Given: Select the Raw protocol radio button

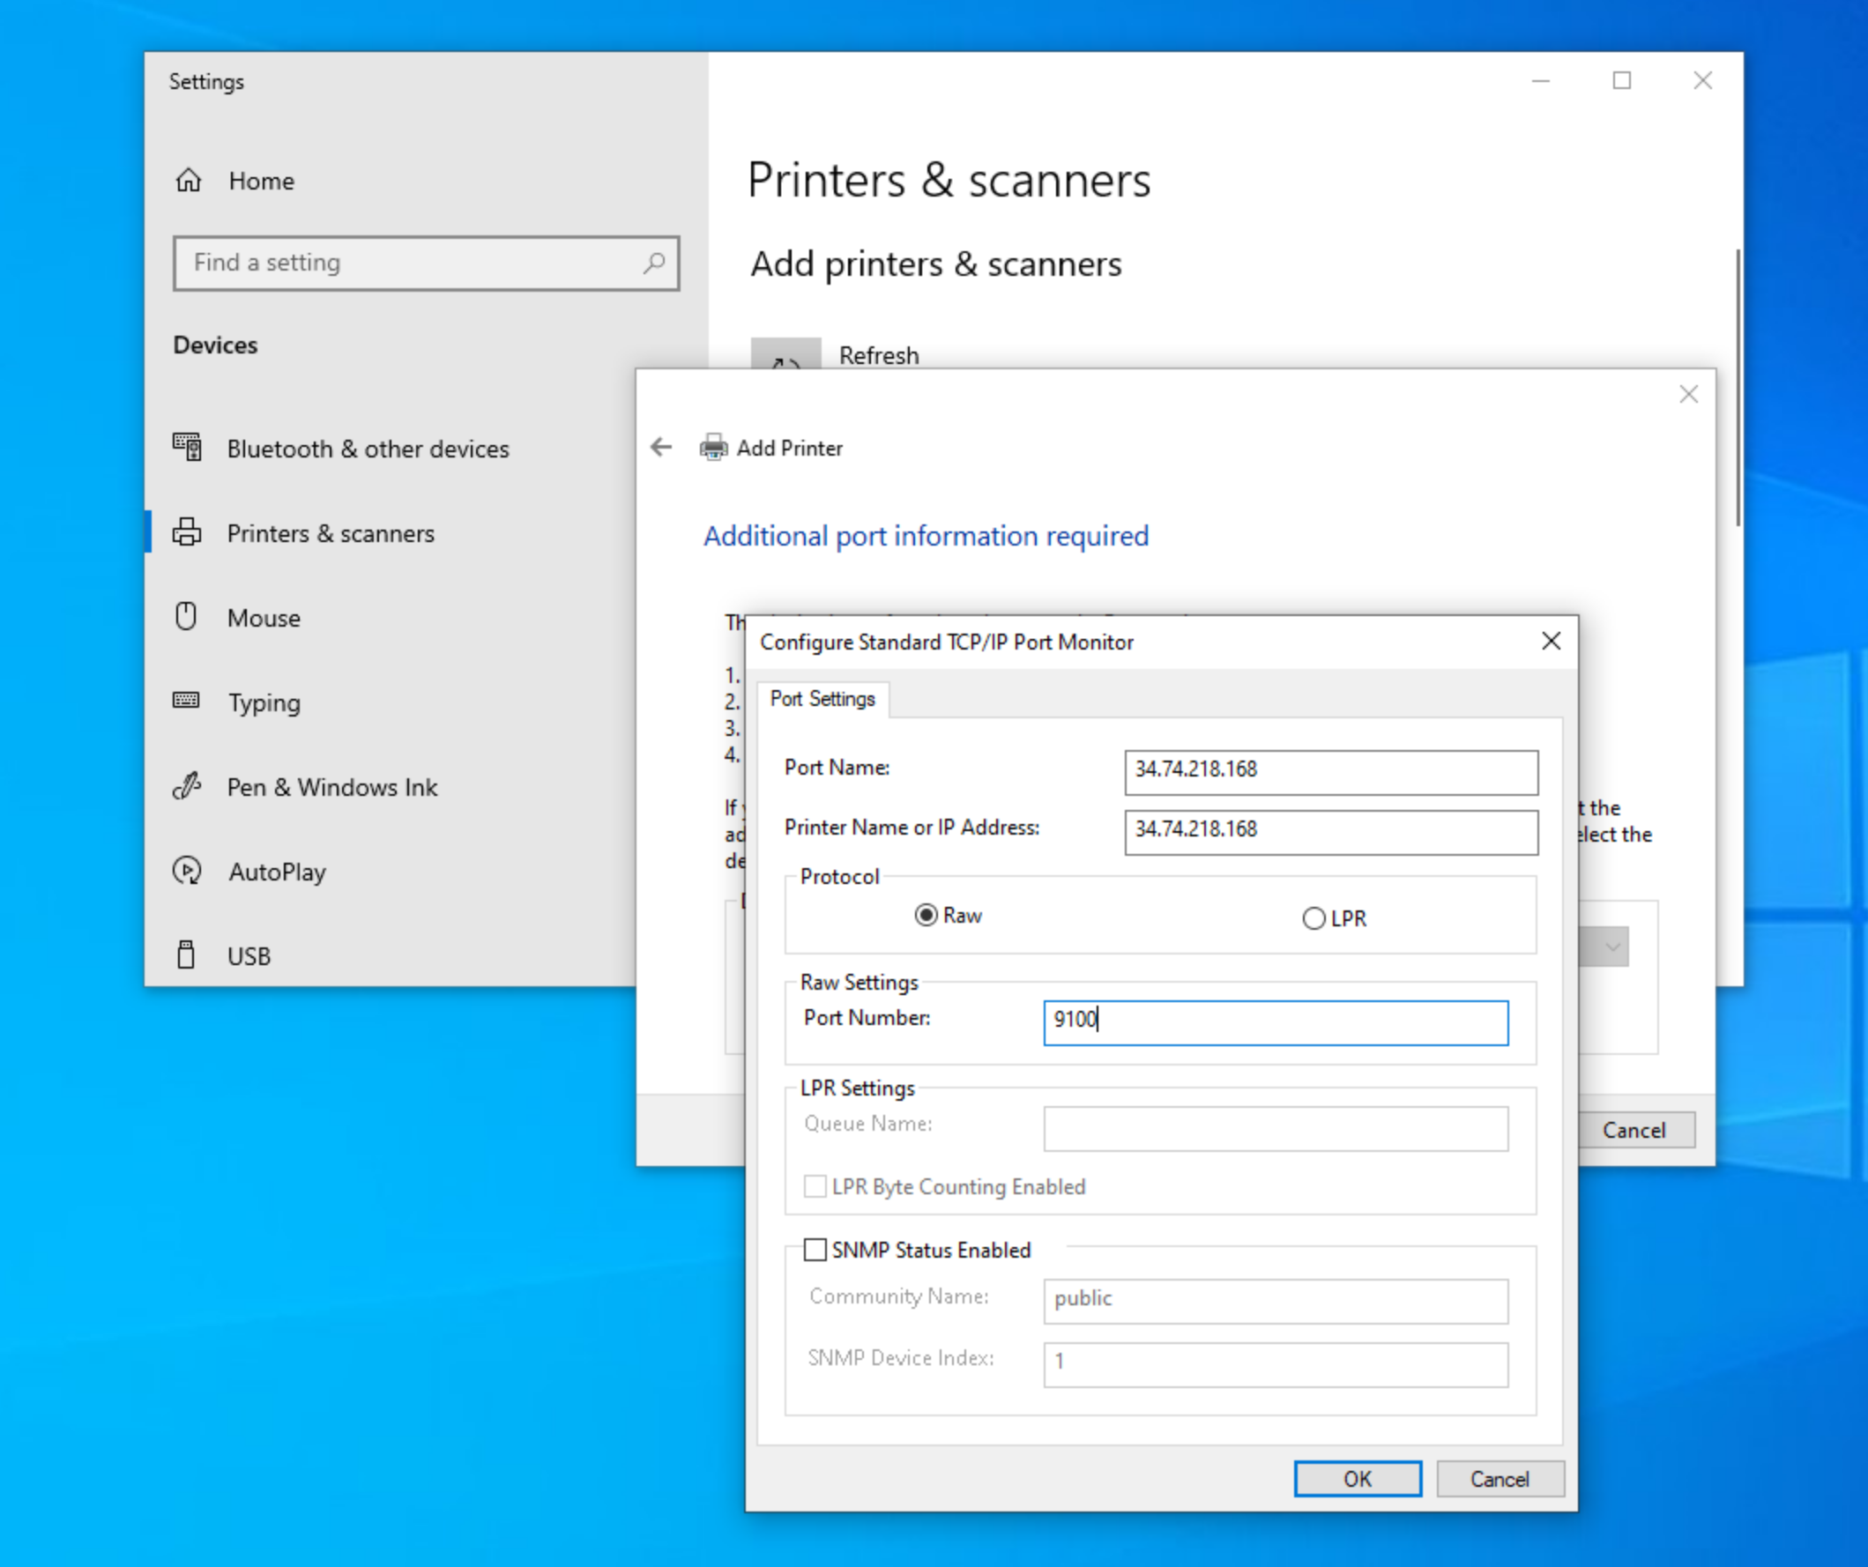Looking at the screenshot, I should click(926, 915).
